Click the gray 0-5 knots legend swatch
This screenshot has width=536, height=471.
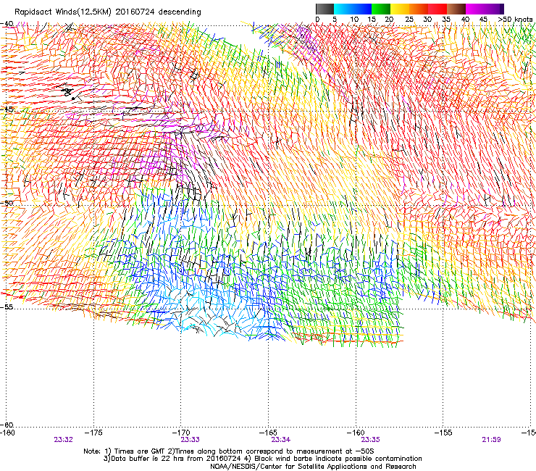point(324,9)
